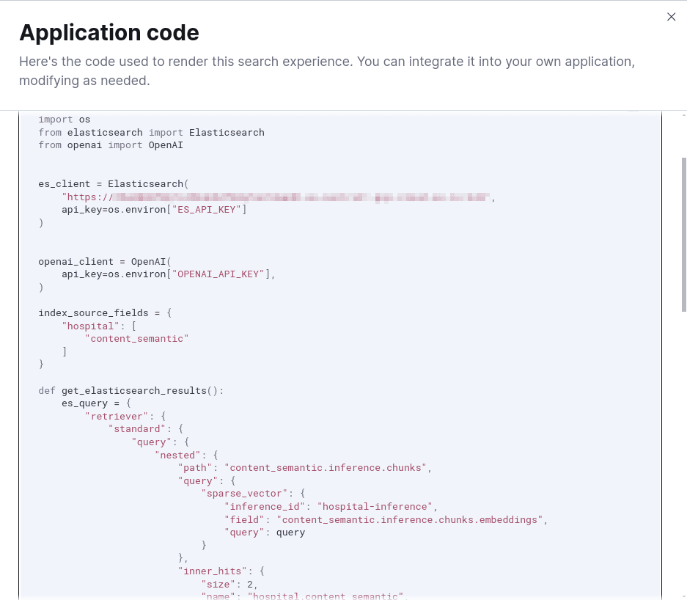Select the ES_API_KEY string token

click(x=206, y=209)
